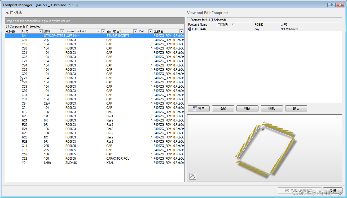Click the LQFP144N chip icon in footprint list
347x198 pixels.
point(190,29)
